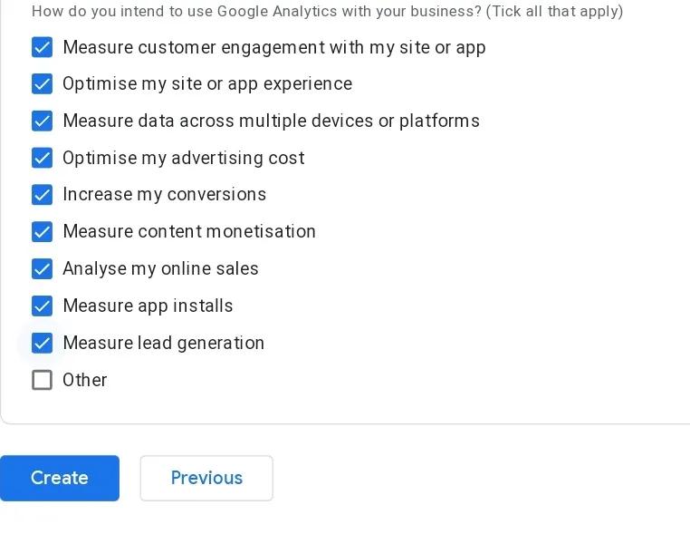The height and width of the screenshot is (534, 690).
Task: Click the 'Analyse my online sales' label text
Action: click(x=160, y=269)
